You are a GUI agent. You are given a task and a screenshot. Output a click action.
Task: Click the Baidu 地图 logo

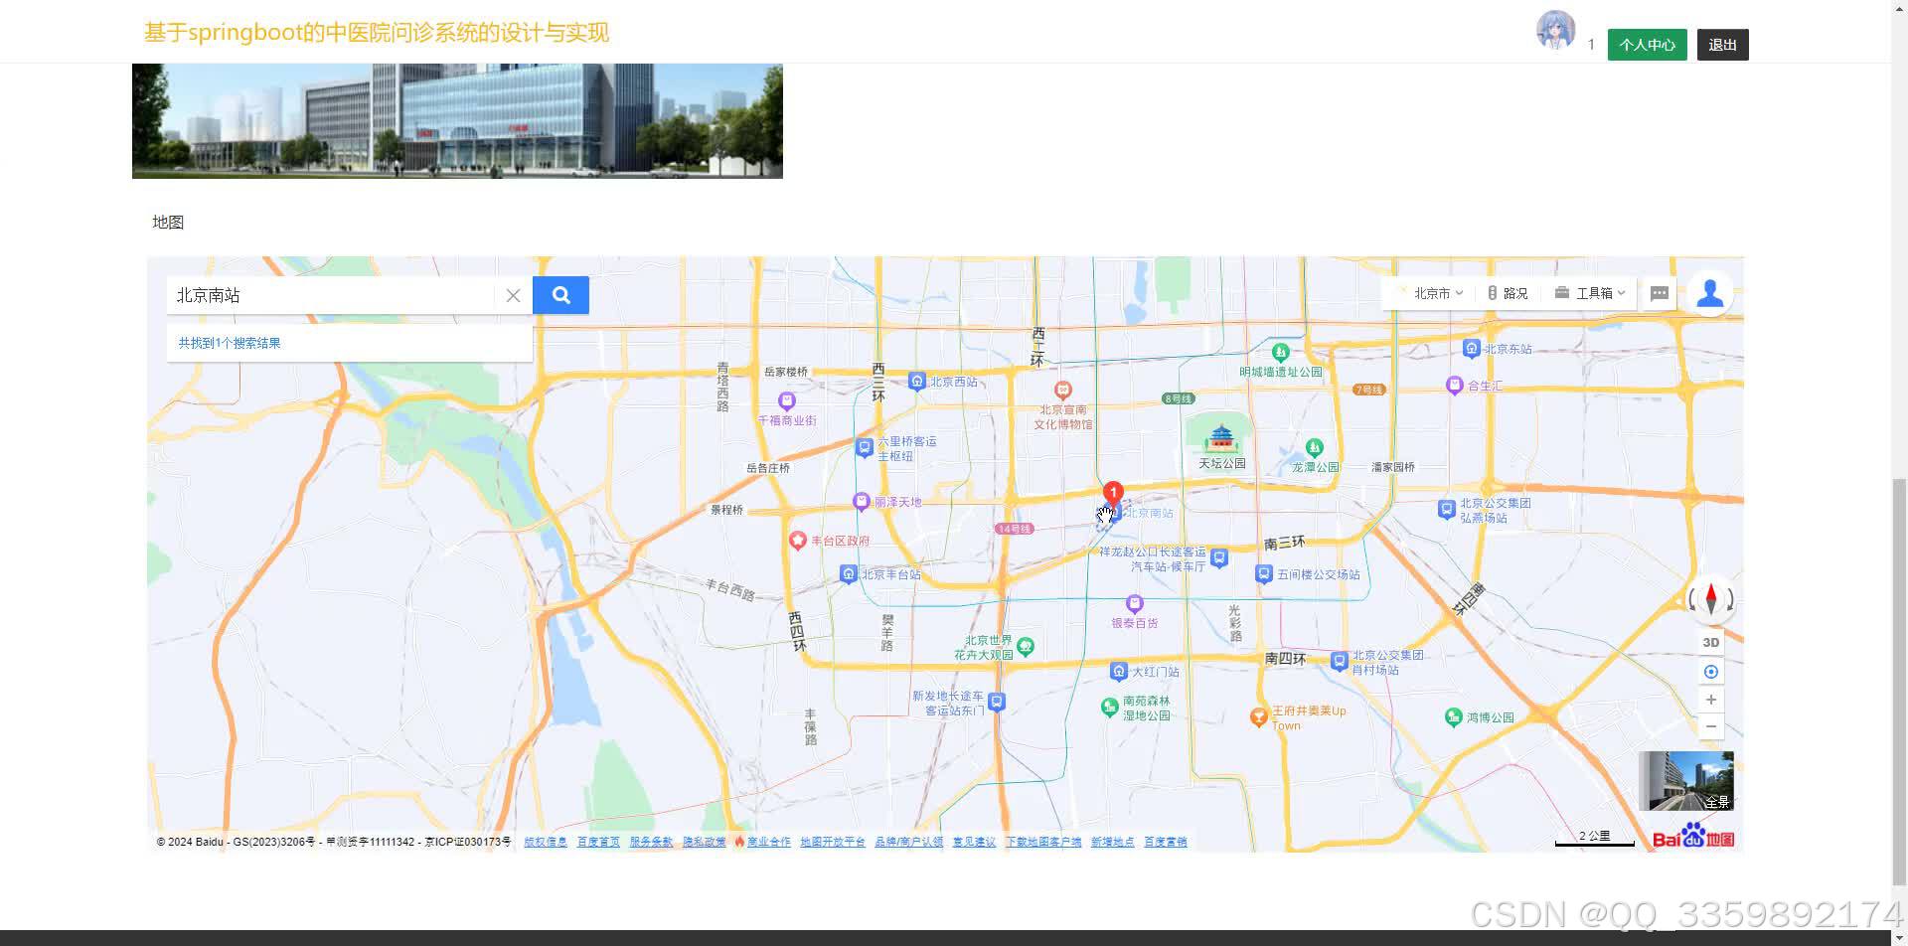1693,837
